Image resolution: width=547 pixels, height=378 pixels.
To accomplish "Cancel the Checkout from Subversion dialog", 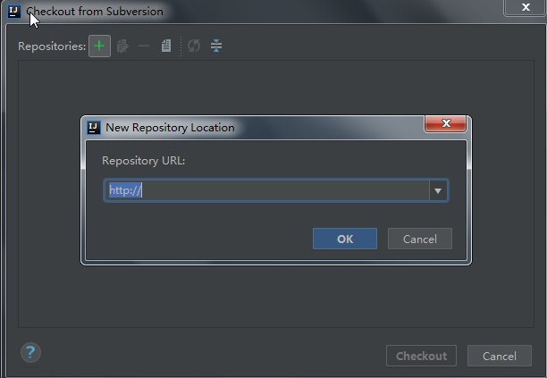I will [x=500, y=356].
